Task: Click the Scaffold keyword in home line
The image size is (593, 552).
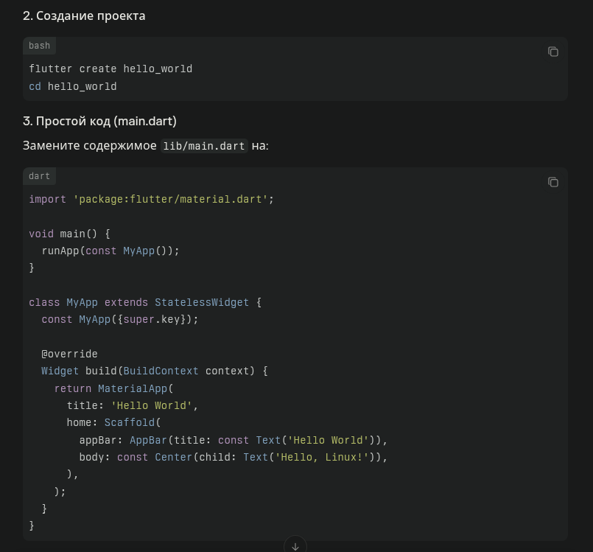Action: point(130,422)
